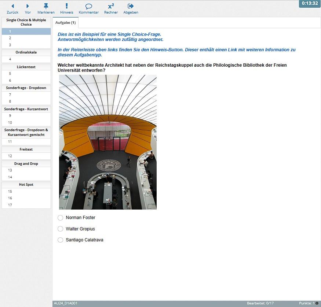Click the info icon next to Punkte

point(317,303)
